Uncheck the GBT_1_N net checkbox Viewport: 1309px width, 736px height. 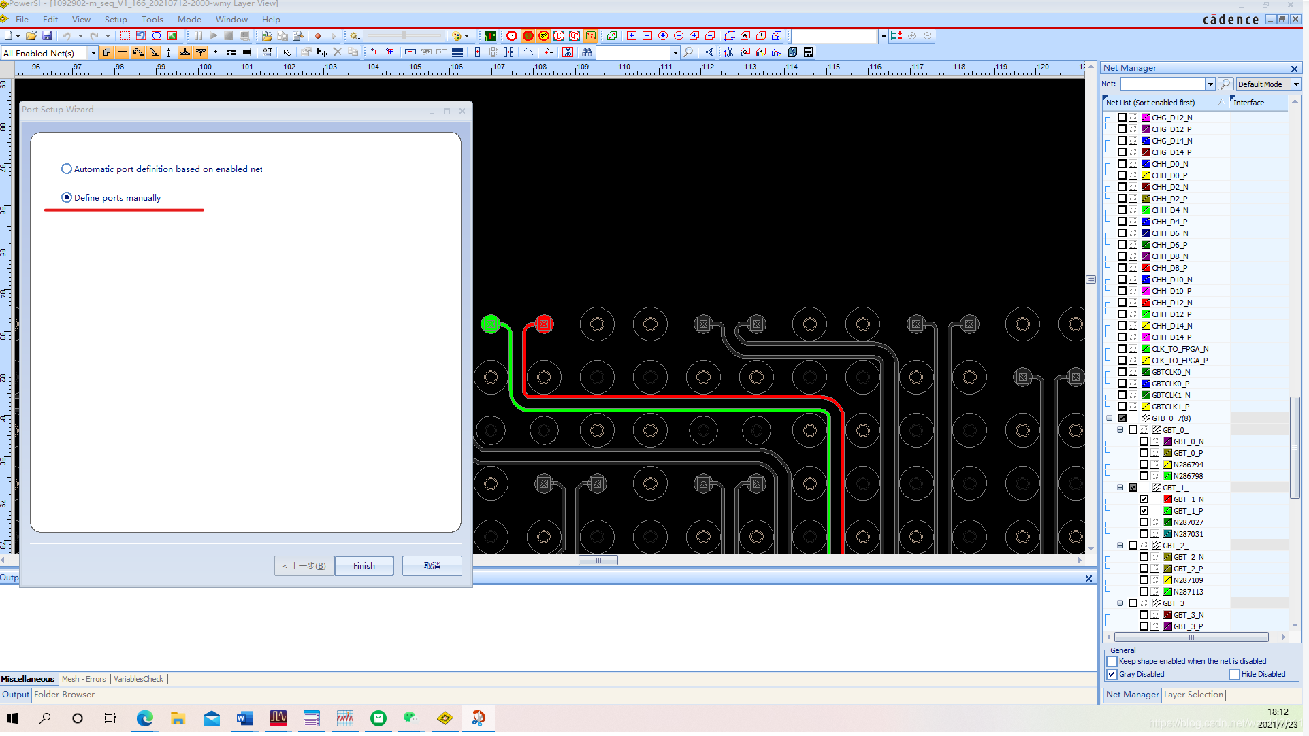(1144, 499)
